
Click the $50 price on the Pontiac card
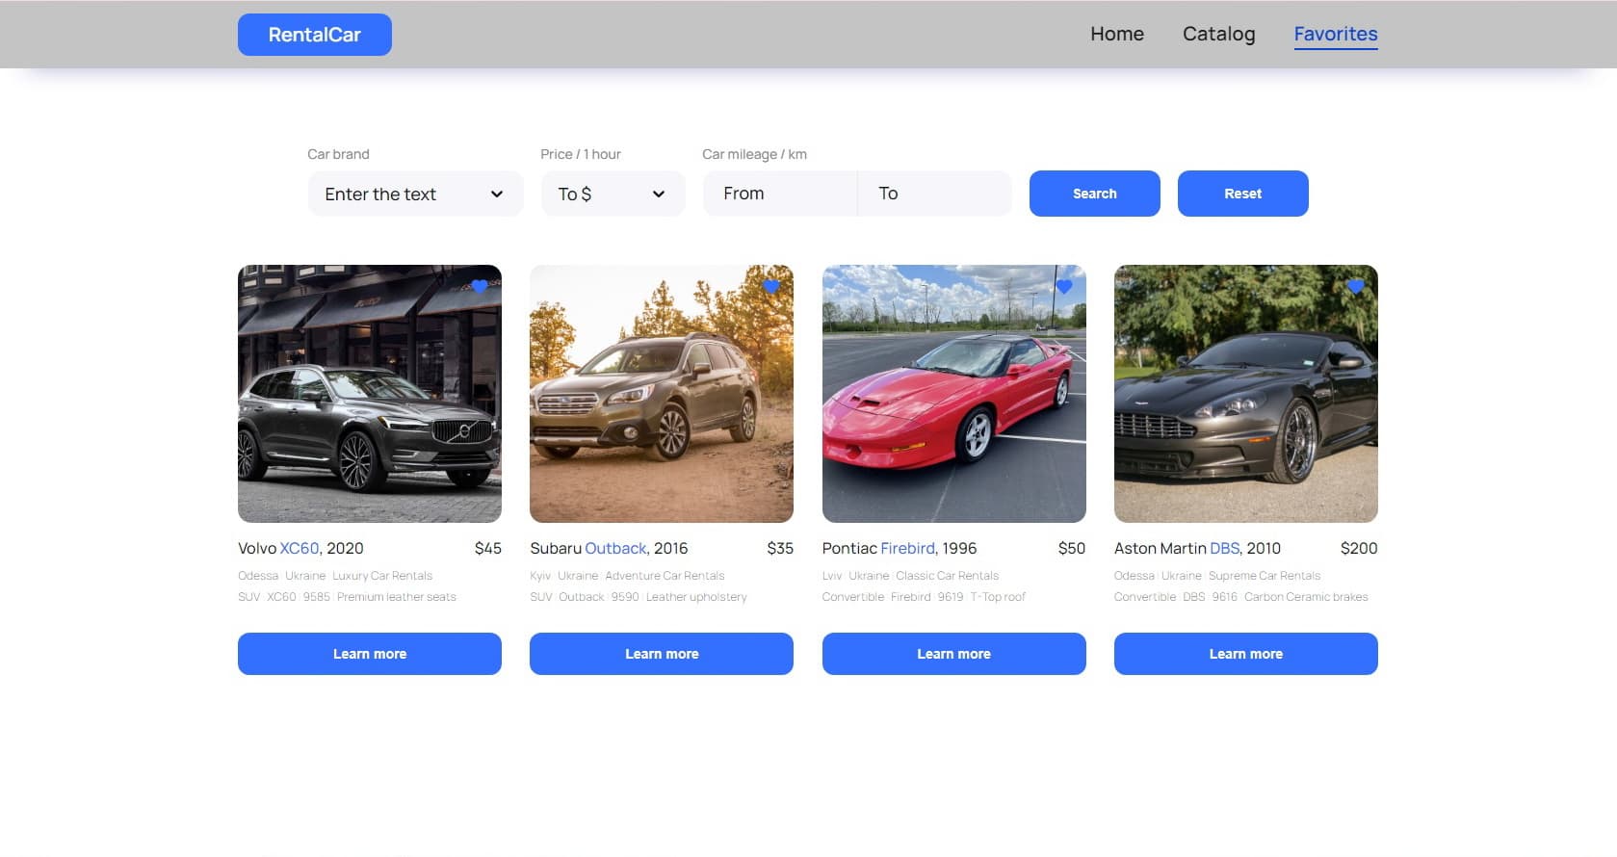coord(1072,548)
